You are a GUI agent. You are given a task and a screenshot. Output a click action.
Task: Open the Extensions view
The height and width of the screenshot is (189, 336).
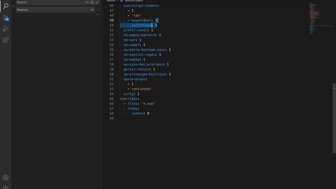(6, 40)
